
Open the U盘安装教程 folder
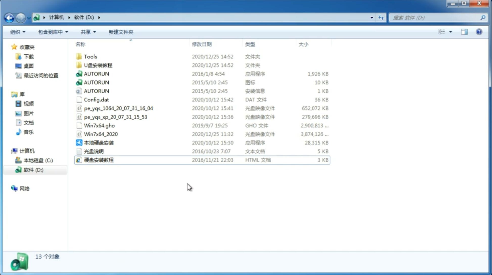98,65
